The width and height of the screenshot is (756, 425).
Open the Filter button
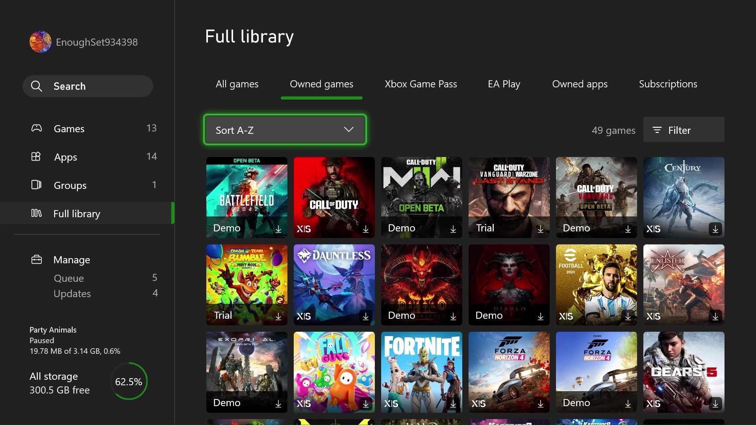(x=684, y=129)
